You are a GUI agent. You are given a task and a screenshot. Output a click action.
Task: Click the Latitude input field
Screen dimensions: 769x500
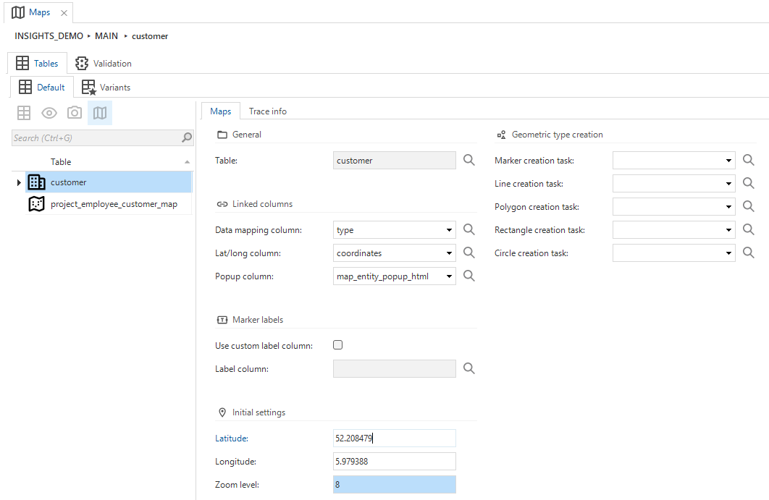(395, 438)
